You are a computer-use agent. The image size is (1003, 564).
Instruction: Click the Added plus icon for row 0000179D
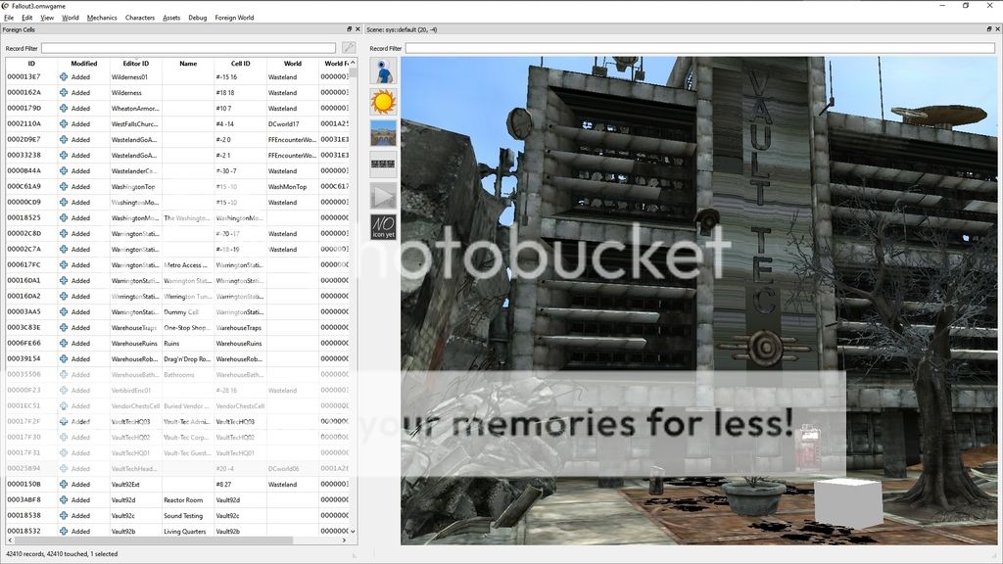64,108
